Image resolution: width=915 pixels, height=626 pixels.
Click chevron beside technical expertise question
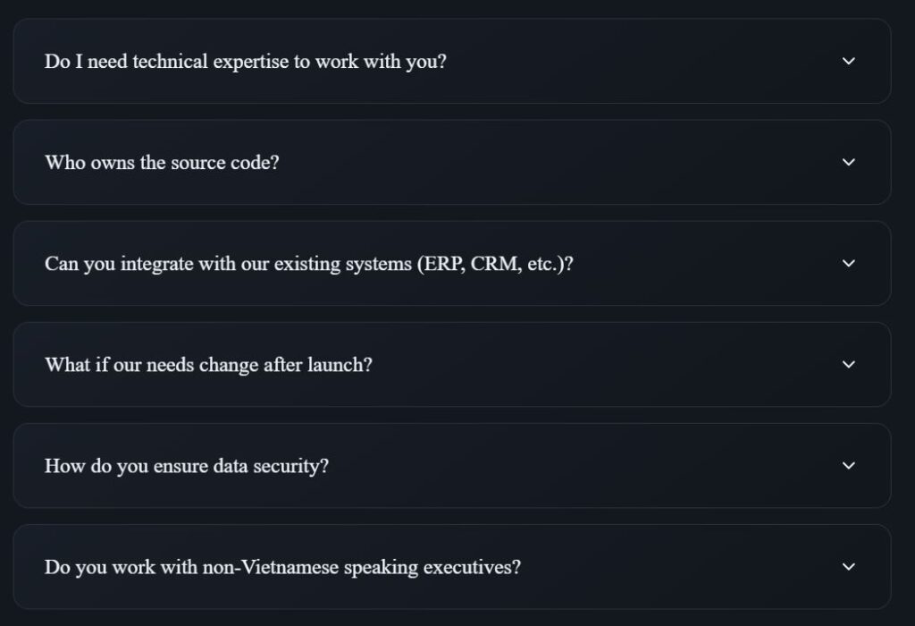(x=849, y=61)
